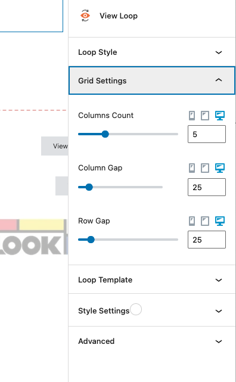Select desktop device icon for Row Gap
This screenshot has width=236, height=382.
[x=220, y=221]
